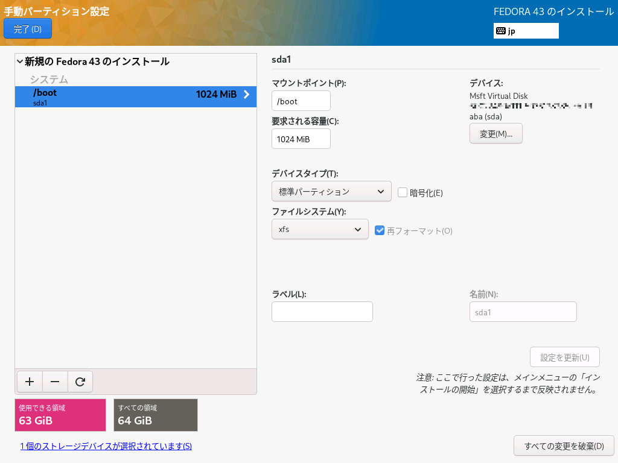Open the selected storage devices link
This screenshot has width=618, height=463.
pos(106,446)
